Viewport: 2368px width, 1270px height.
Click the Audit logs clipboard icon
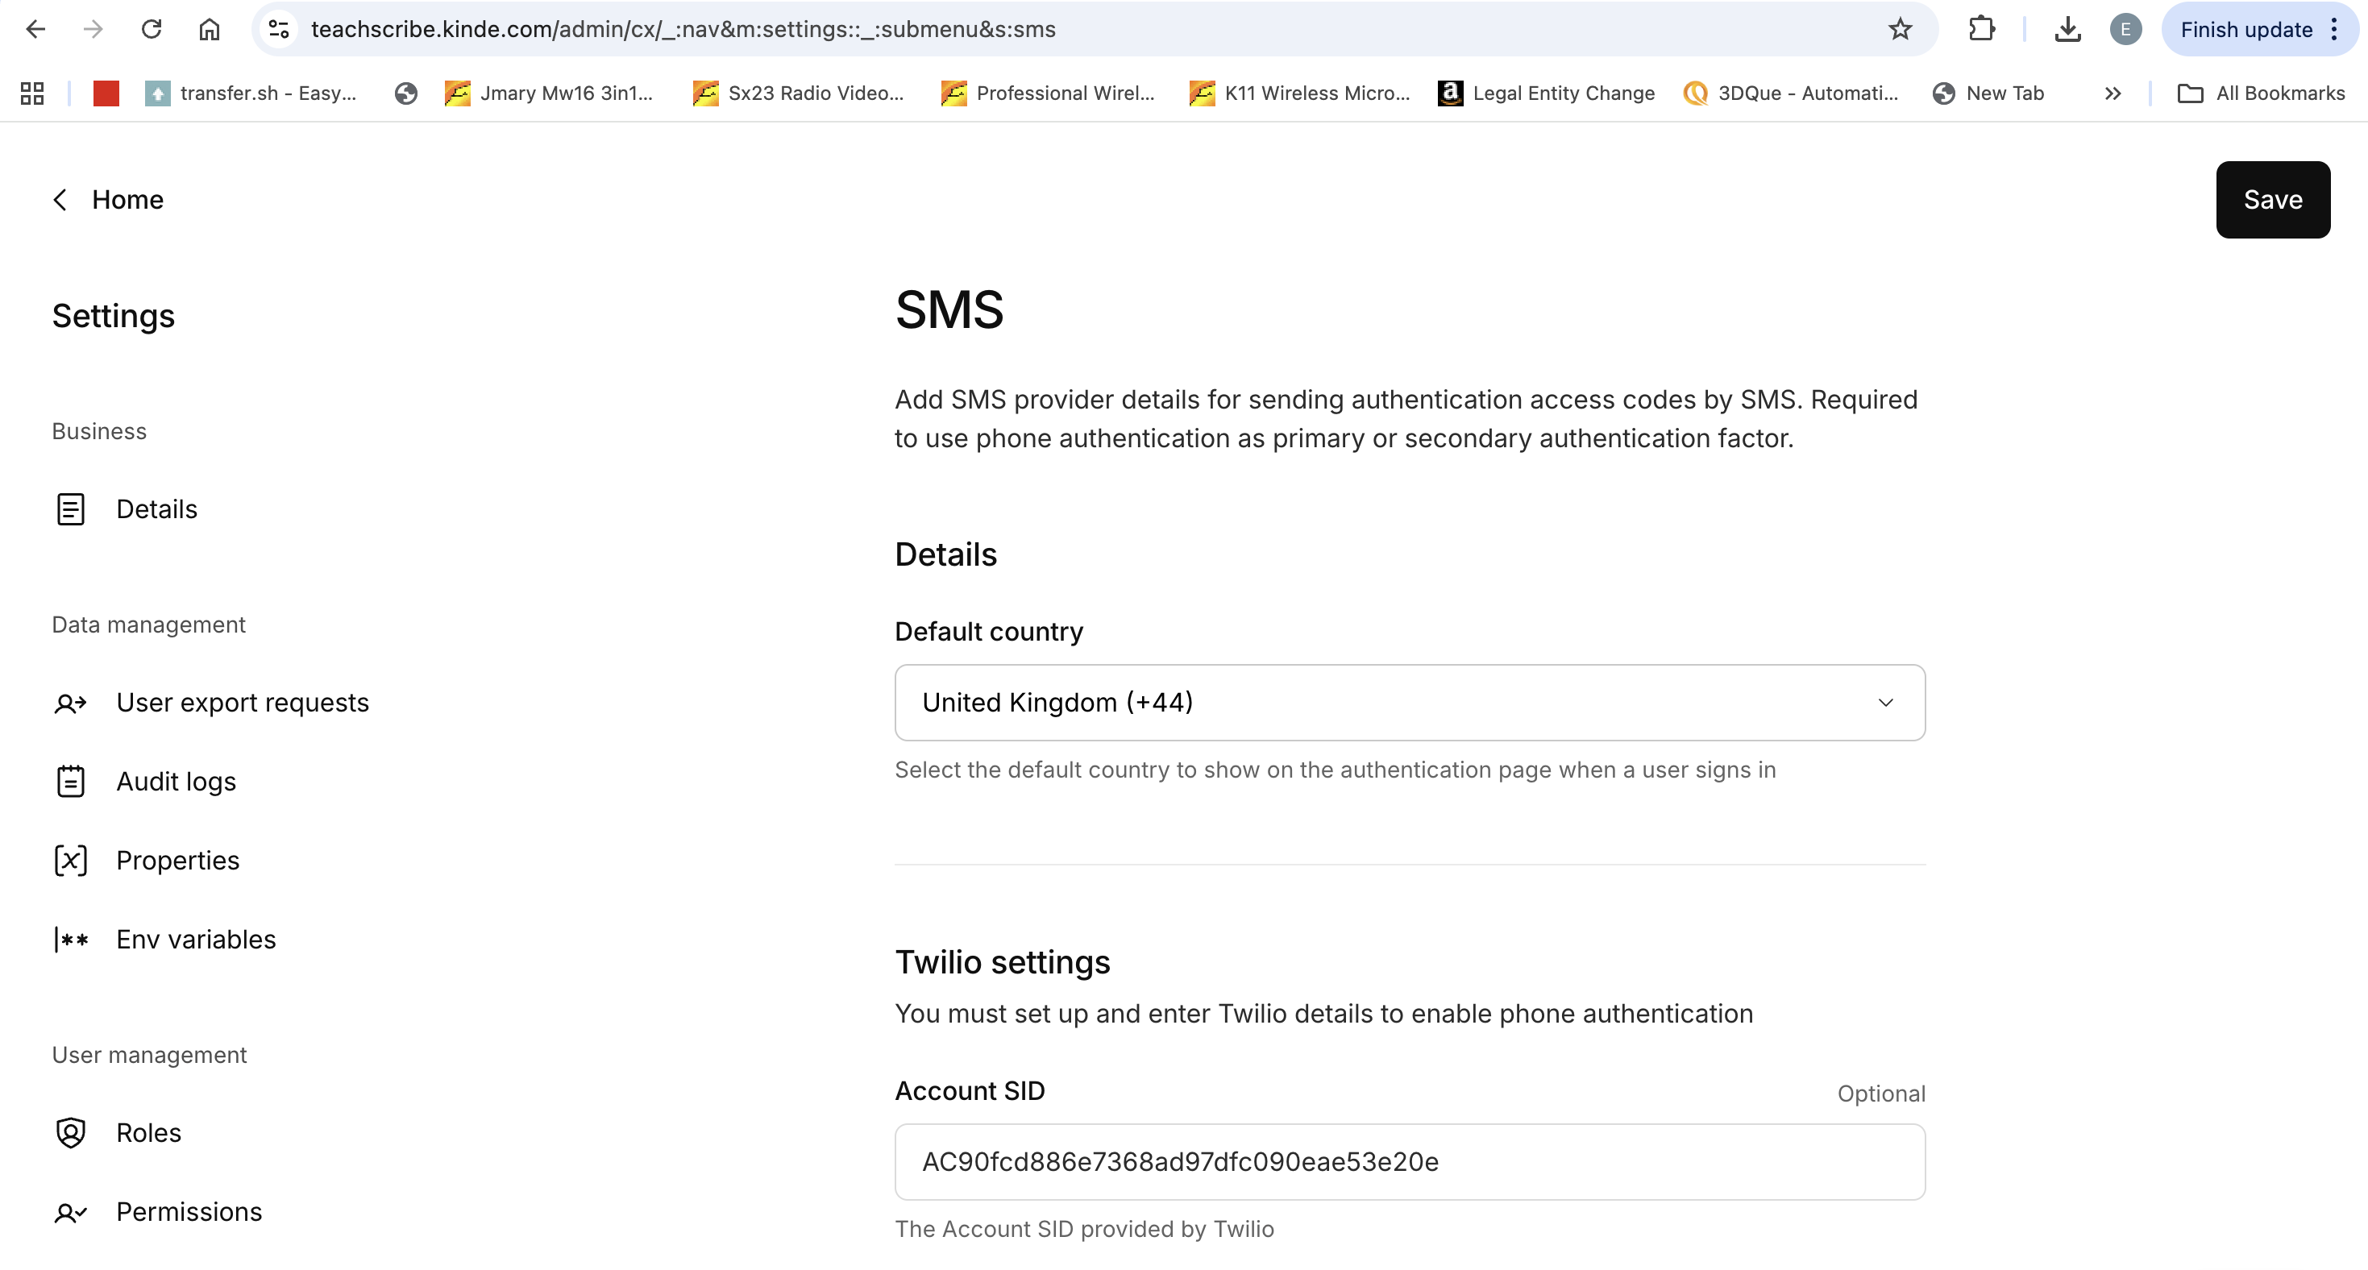coord(71,781)
